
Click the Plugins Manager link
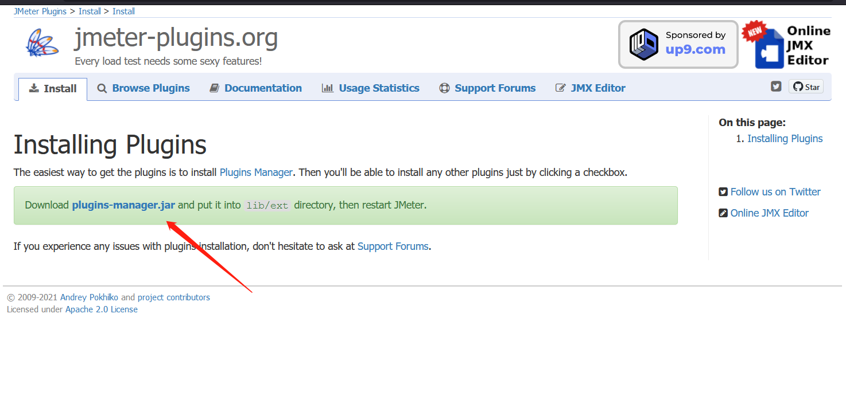(x=256, y=172)
